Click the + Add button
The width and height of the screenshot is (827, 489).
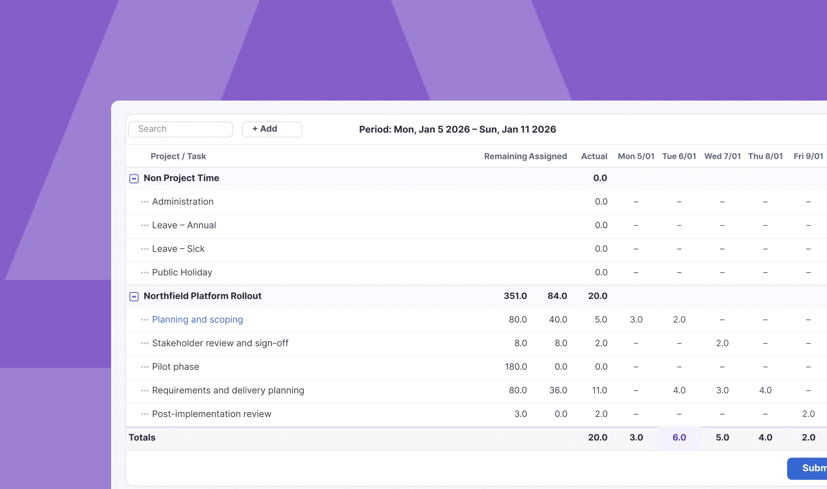[x=272, y=129]
